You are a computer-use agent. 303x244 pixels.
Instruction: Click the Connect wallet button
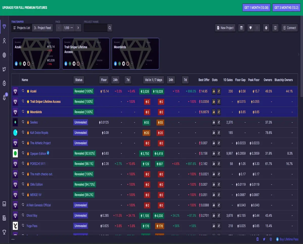[x=290, y=28]
